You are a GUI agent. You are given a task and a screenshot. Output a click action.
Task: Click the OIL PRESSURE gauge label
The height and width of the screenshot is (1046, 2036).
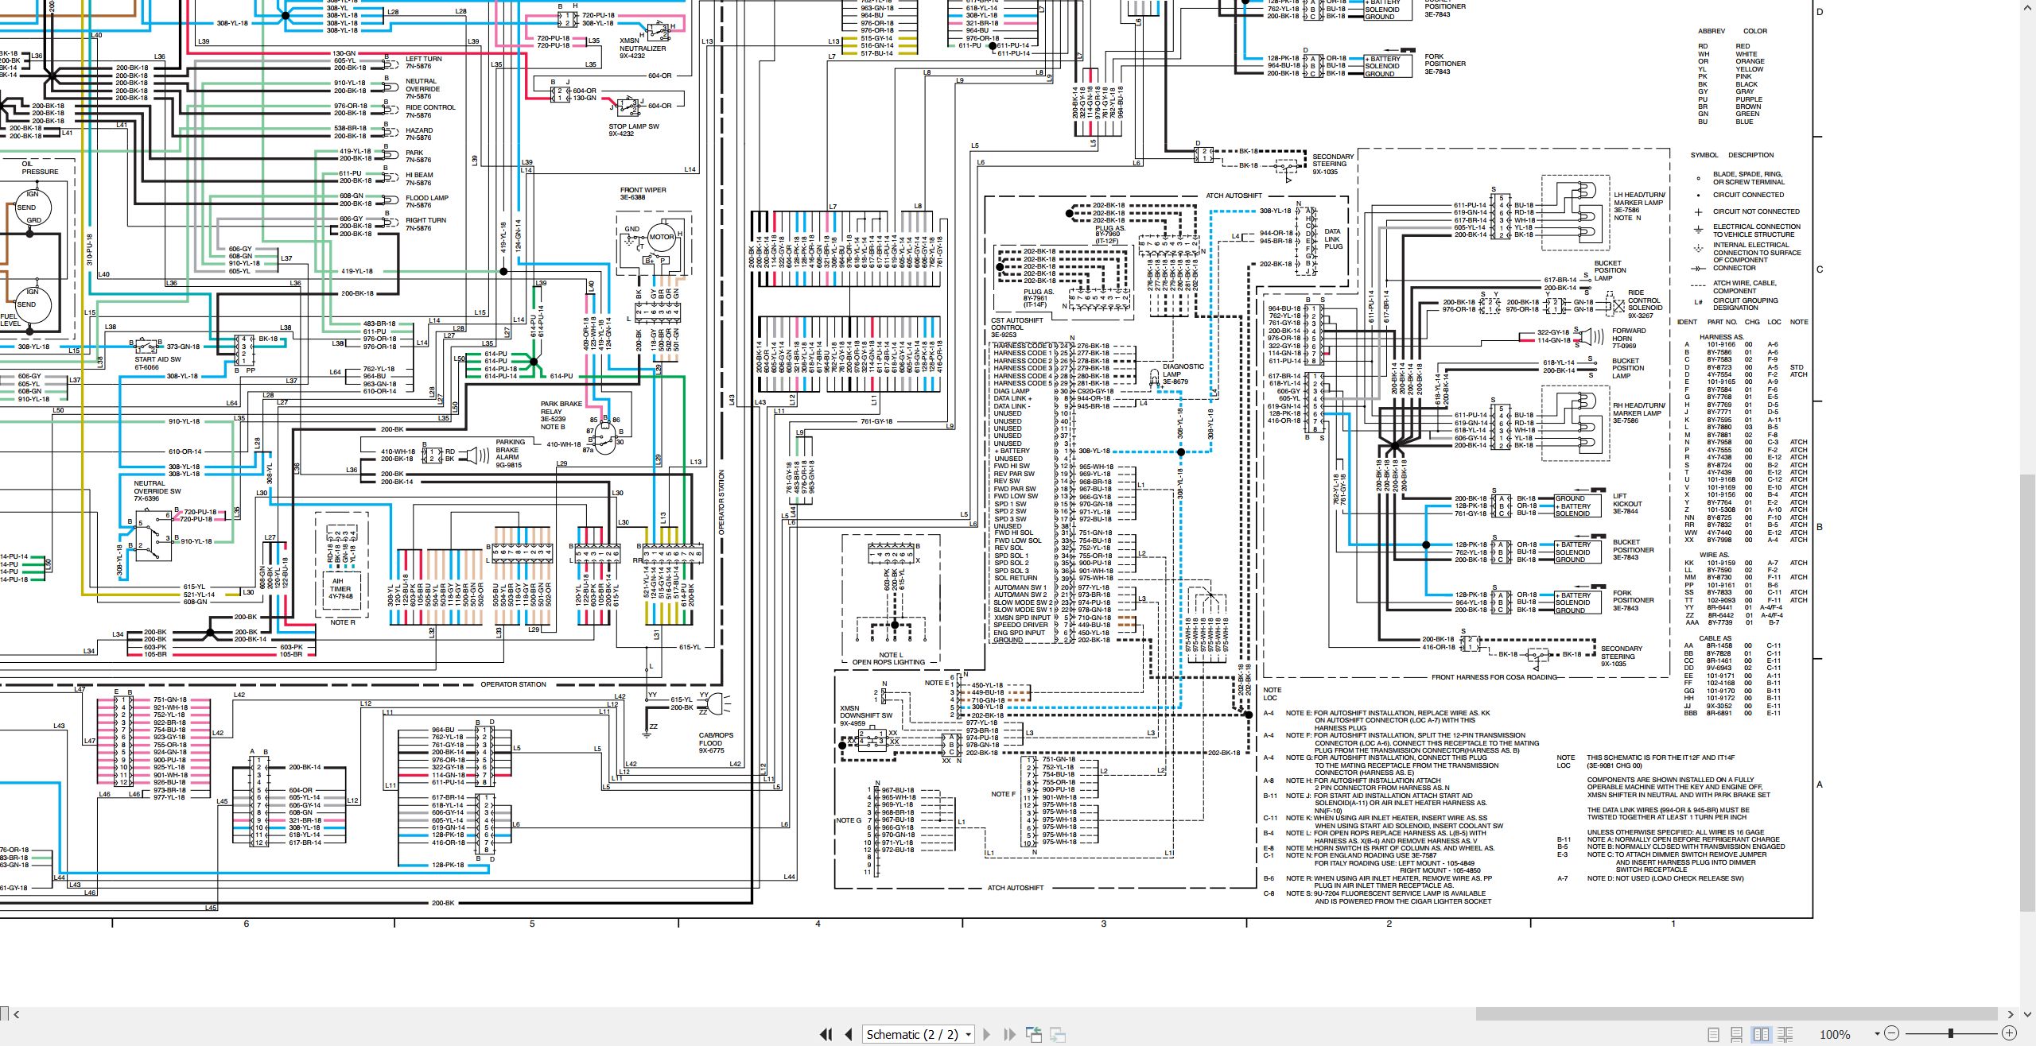click(x=40, y=168)
